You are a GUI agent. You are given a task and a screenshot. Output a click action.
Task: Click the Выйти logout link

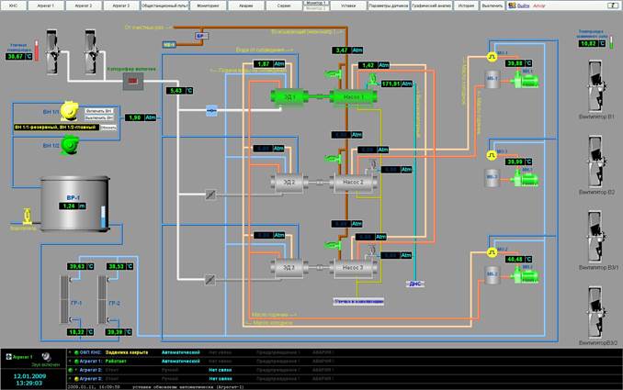pyautogui.click(x=524, y=6)
